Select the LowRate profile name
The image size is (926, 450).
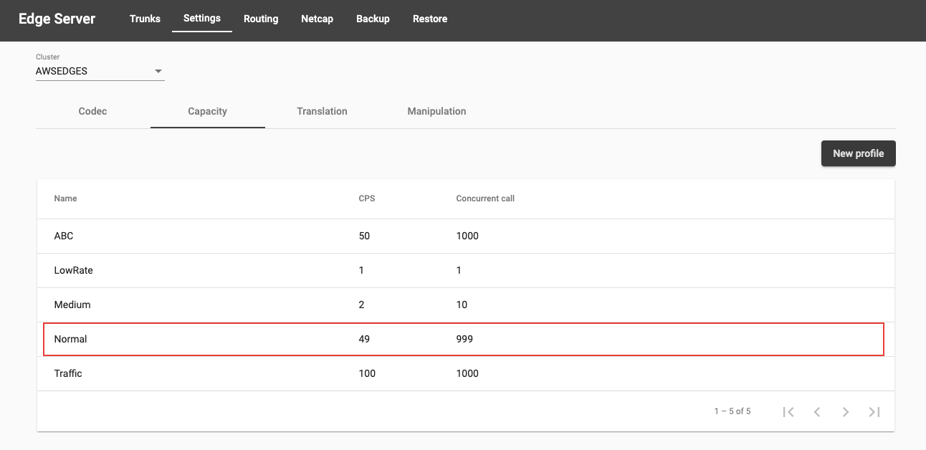click(x=73, y=270)
